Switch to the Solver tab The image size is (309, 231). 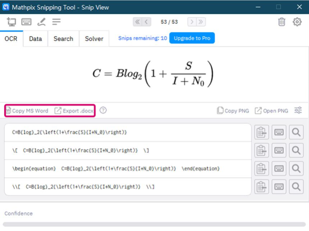point(94,39)
